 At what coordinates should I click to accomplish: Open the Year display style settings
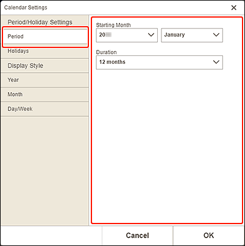pos(44,80)
